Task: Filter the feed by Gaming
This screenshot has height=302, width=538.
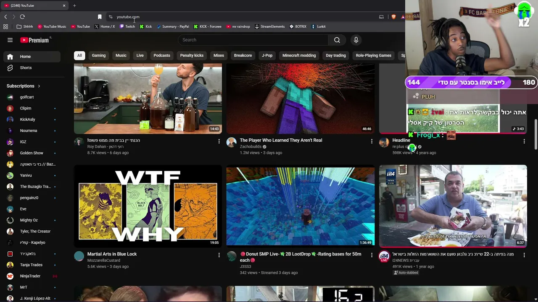Action: [x=99, y=55]
